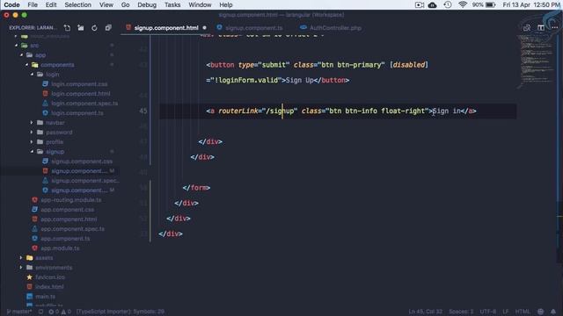
Task: Collapse the signup folder
Action: [x=33, y=152]
